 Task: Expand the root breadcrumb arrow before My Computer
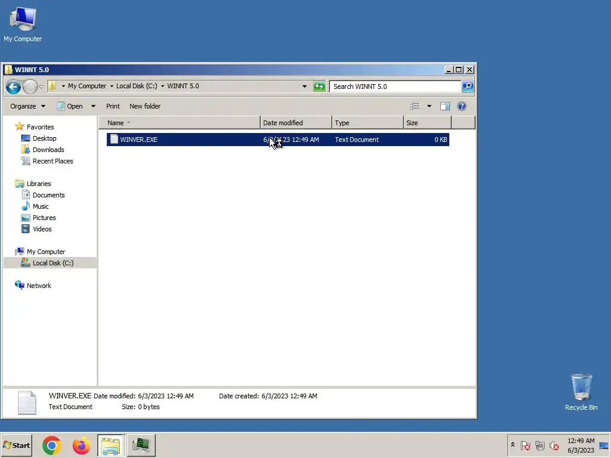click(63, 86)
